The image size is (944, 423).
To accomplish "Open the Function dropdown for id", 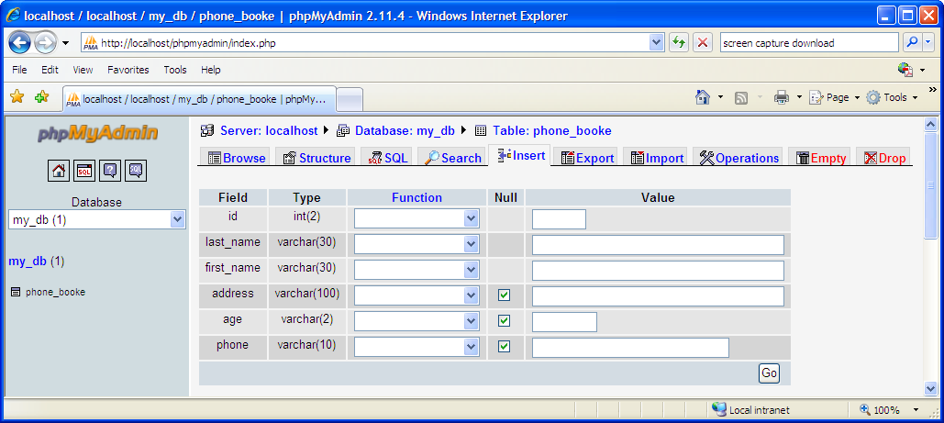I will point(416,218).
